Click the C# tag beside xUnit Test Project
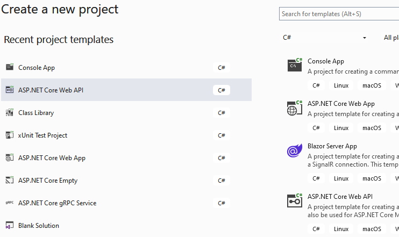399x237 pixels. click(222, 135)
